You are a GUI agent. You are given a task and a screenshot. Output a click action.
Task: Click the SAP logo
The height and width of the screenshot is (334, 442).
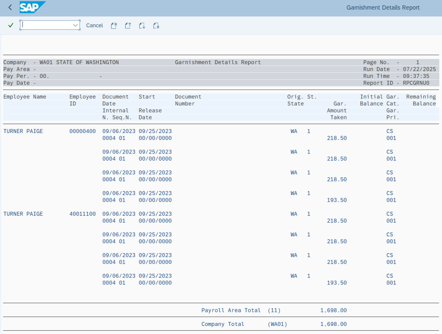pos(32,7)
